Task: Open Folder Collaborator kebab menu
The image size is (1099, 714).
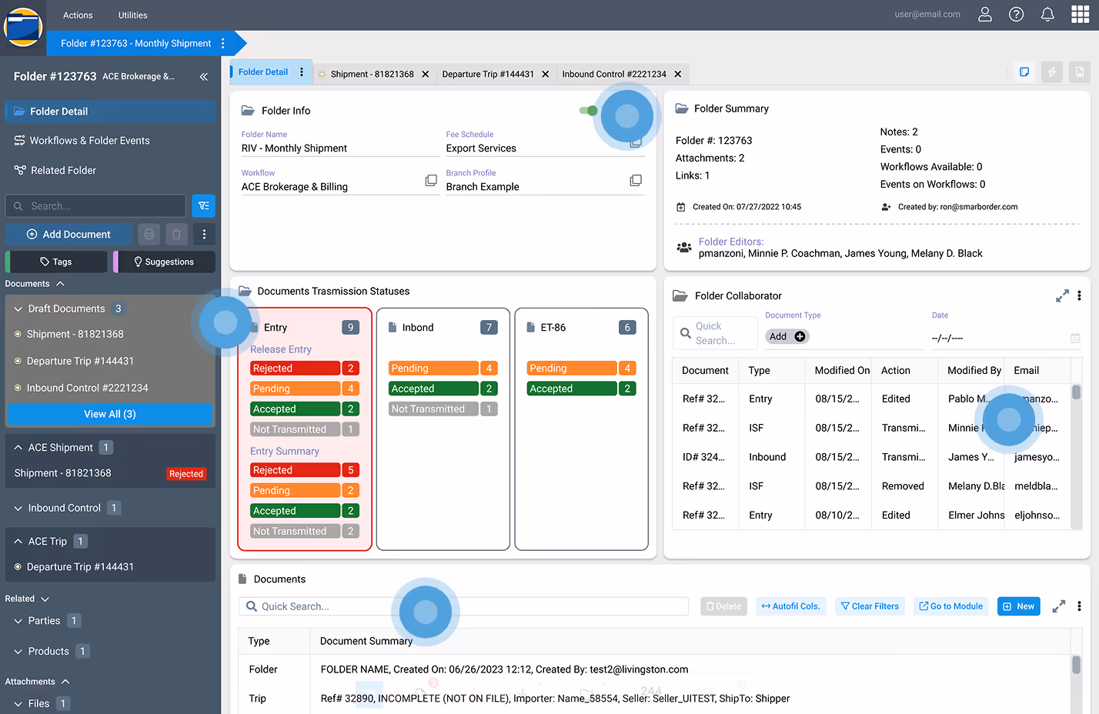Action: coord(1079,296)
